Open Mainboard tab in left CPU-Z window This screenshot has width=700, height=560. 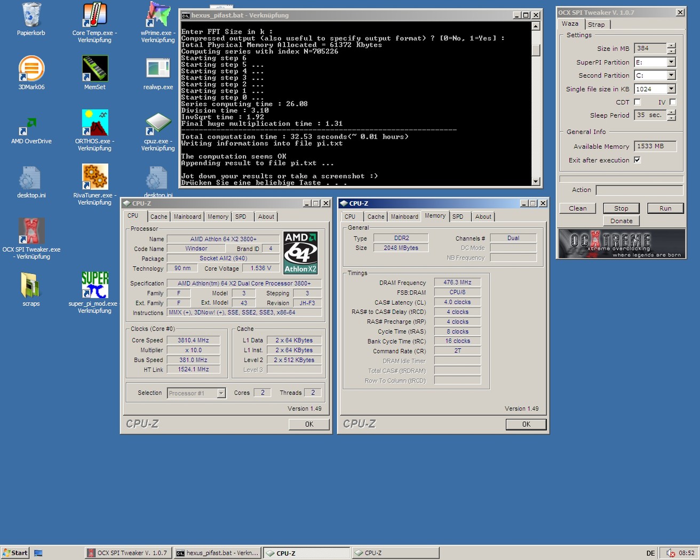(187, 217)
